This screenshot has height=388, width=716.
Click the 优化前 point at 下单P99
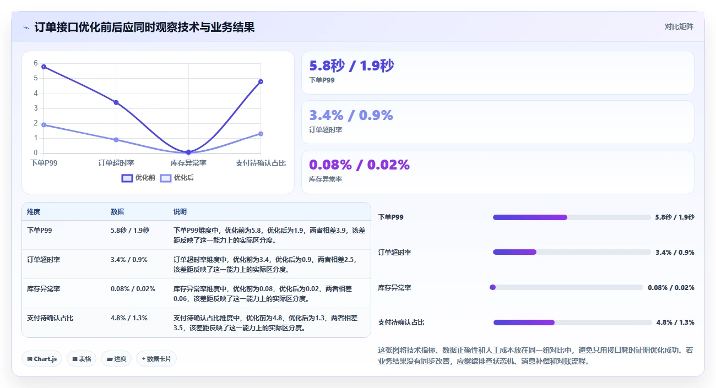pyautogui.click(x=44, y=67)
